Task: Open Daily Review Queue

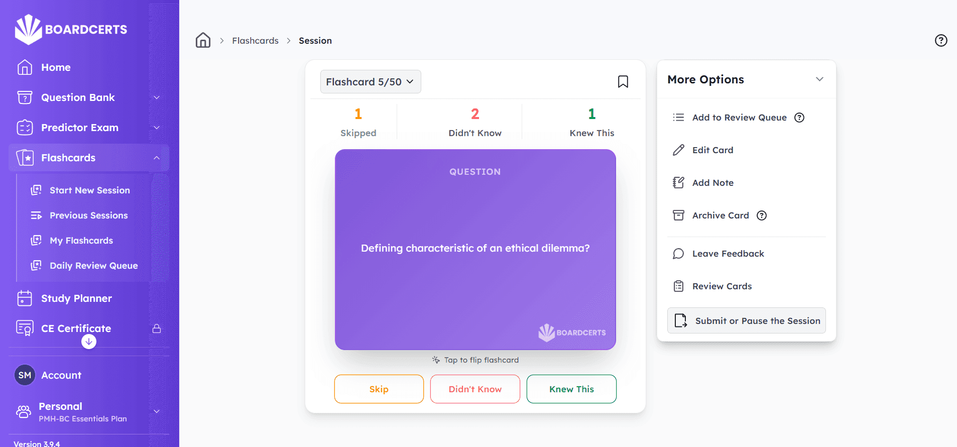Action: point(93,266)
